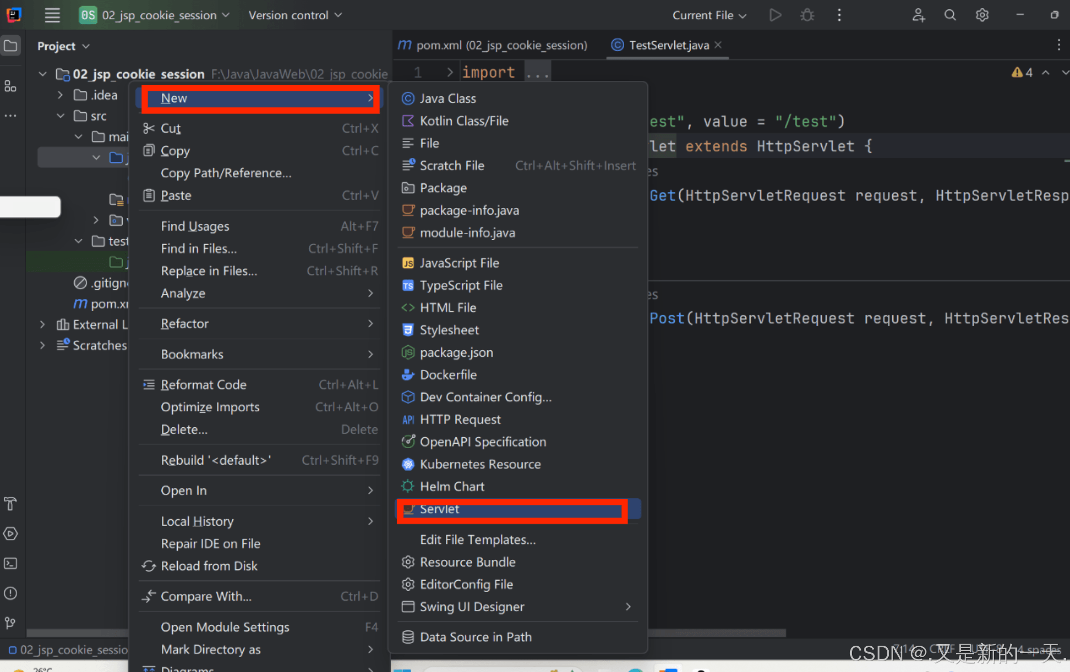Close the TestServlet.java tab

pos(718,45)
